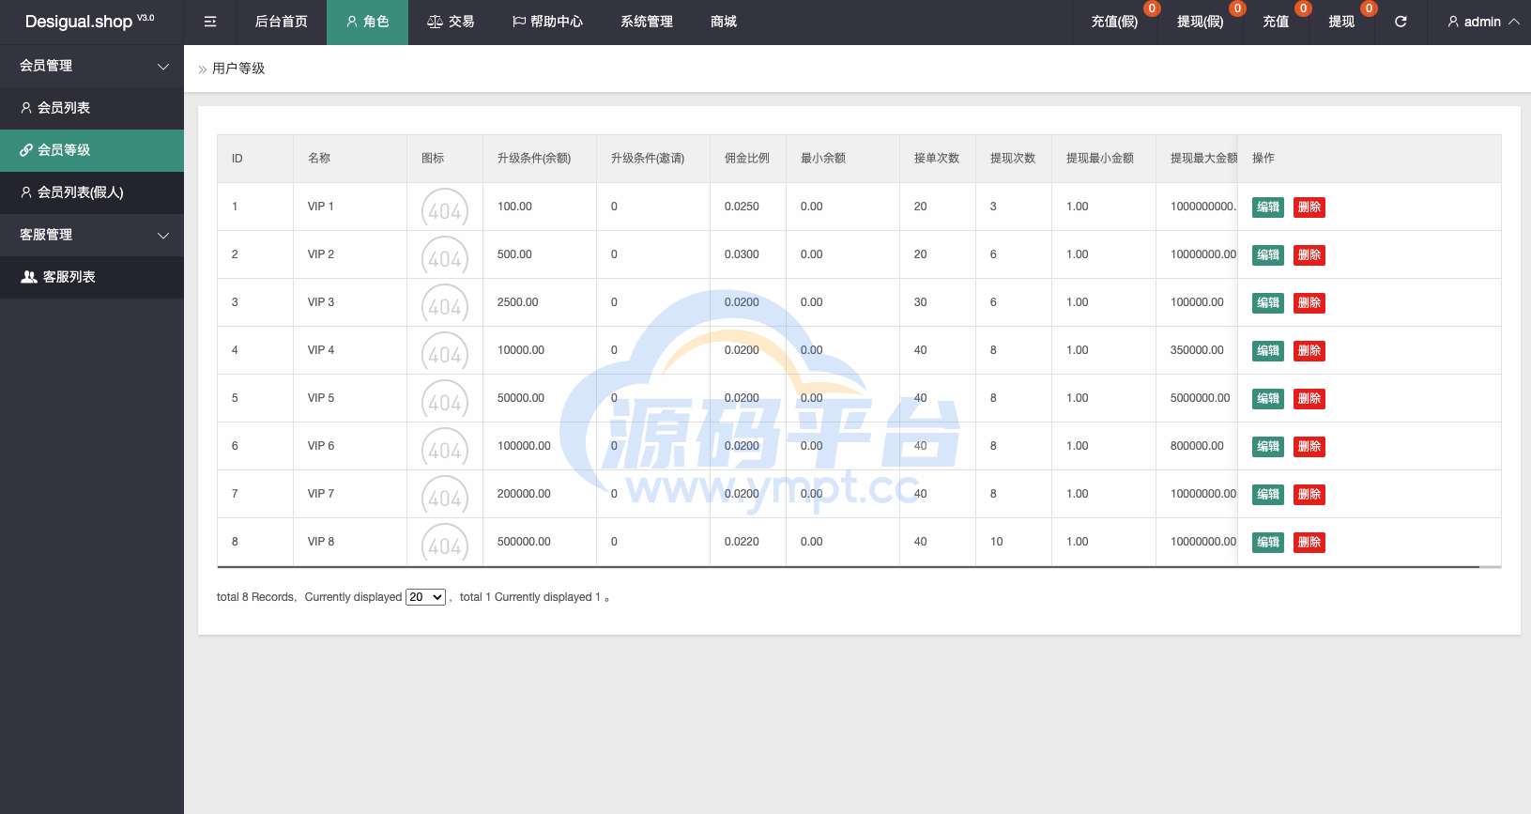Viewport: 1531px width, 814px height.
Task: Toggle the sidebar collapse icon
Action: [x=210, y=22]
